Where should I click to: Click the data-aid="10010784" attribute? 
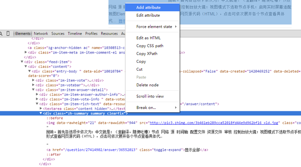[x=103, y=71]
